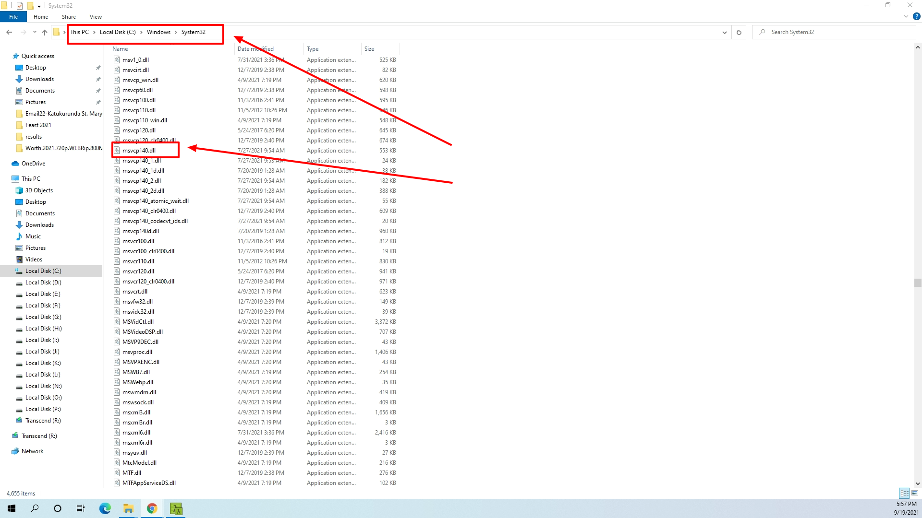Open the View ribbon tab

point(96,17)
